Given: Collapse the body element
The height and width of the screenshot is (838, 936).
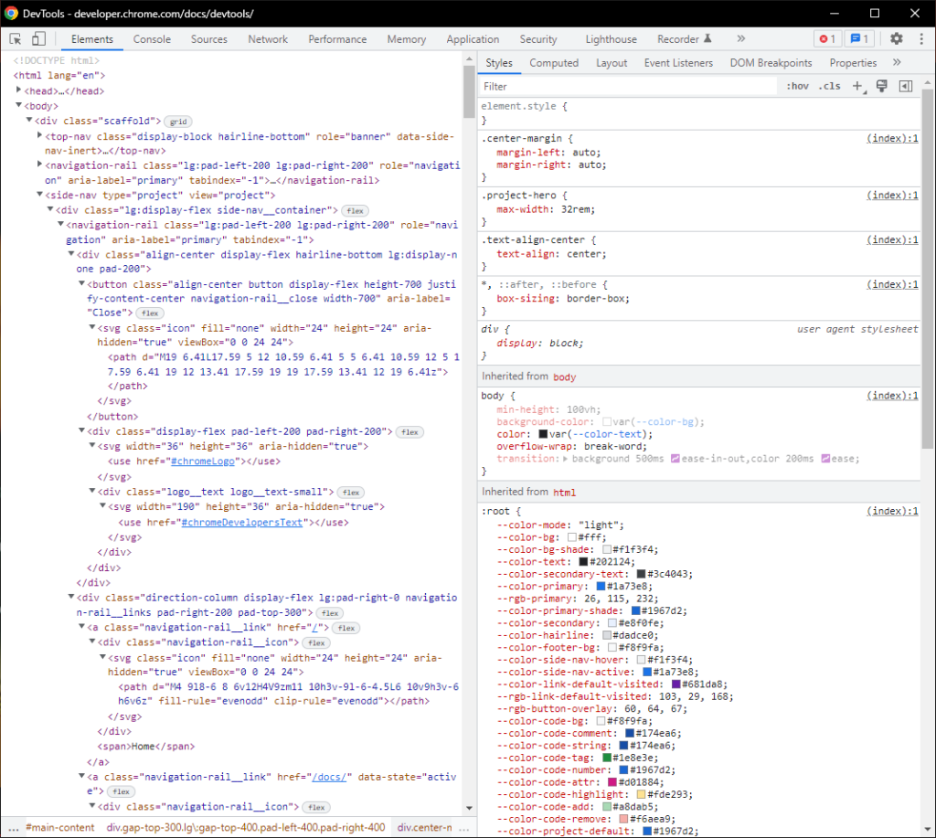Looking at the screenshot, I should pos(18,106).
